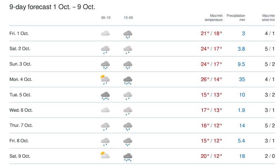Click Max/min temperature column header
Image resolution: width=280 pixels, height=165 pixels.
point(214,18)
